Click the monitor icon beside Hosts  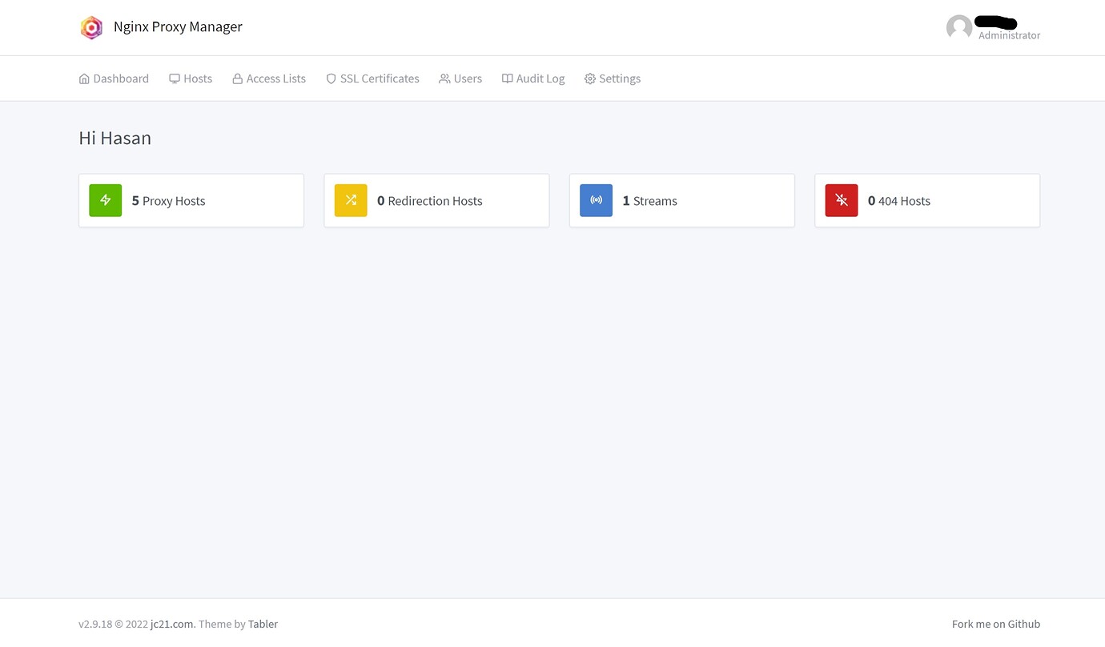[174, 78]
